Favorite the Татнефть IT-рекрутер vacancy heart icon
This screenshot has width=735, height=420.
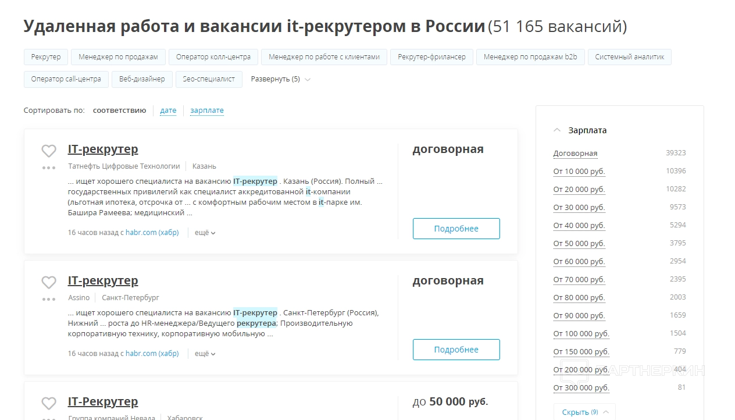coord(49,151)
